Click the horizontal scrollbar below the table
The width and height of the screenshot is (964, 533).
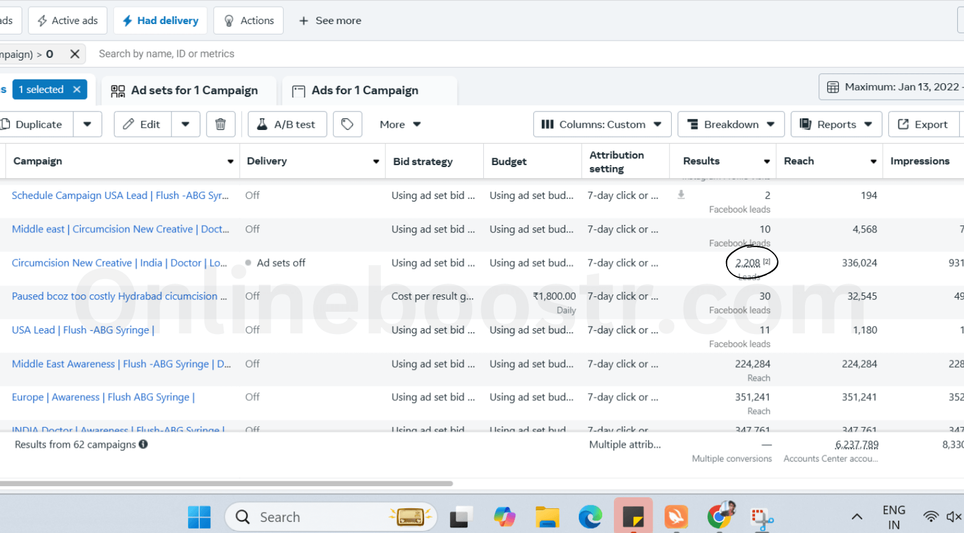coord(226,484)
